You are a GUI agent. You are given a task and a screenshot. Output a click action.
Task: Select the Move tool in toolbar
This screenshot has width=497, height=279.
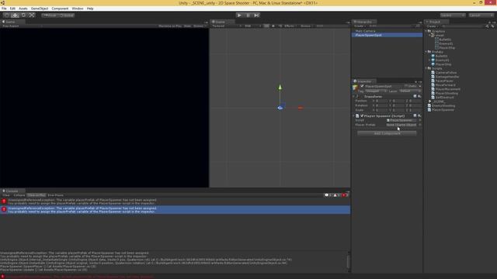point(15,15)
